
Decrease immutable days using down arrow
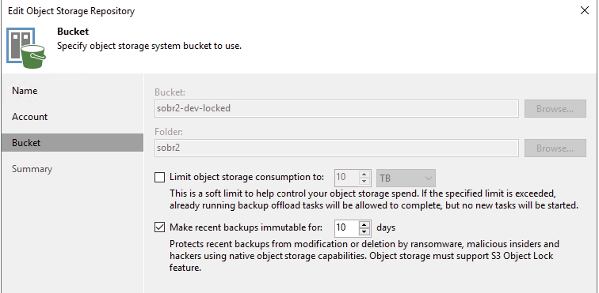(x=364, y=231)
